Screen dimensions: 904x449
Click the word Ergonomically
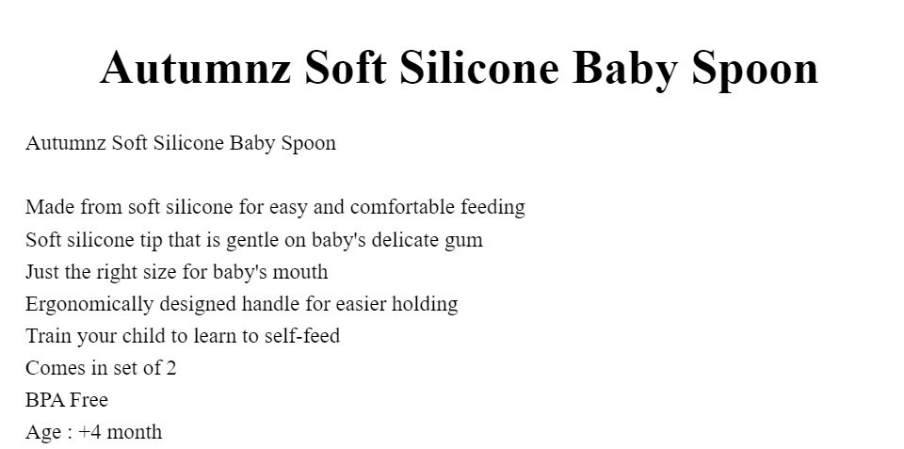[89, 304]
